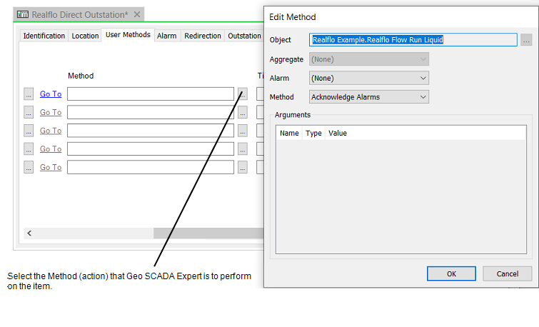The height and width of the screenshot is (327, 539).
Task: Click browse button left of first Go To
Action: pos(29,94)
